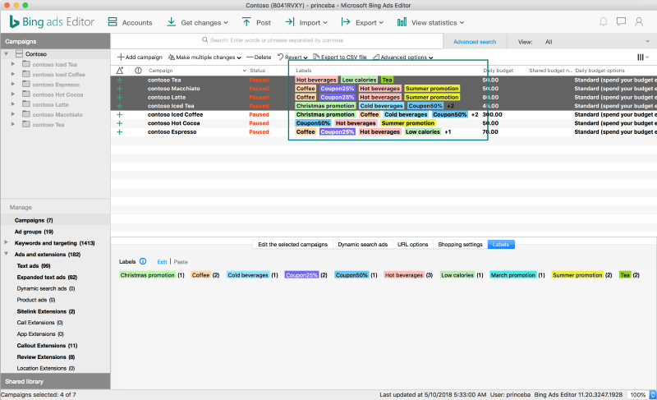Click the Summer promotion label in bottom pane
This screenshot has height=400, width=657.
click(577, 275)
